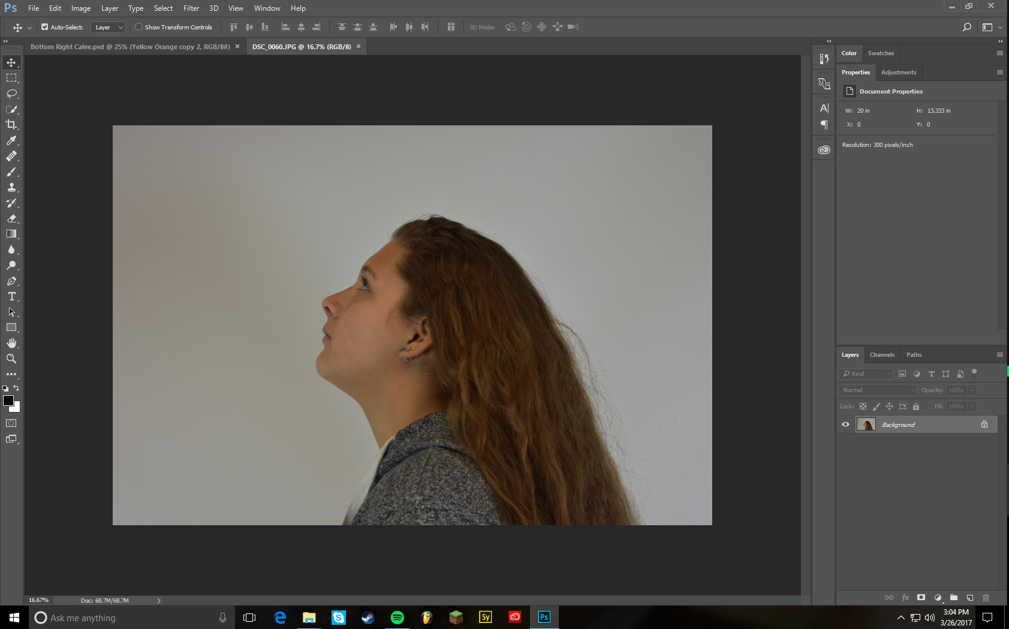Image resolution: width=1009 pixels, height=629 pixels.
Task: Open Spotify from the taskbar
Action: (397, 618)
